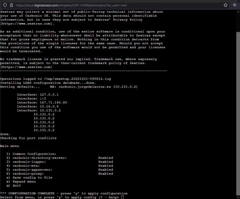240x199 pixels.
Task: Click 'Enabled' next to carbonio-mta
Action: click(x=106, y=166)
